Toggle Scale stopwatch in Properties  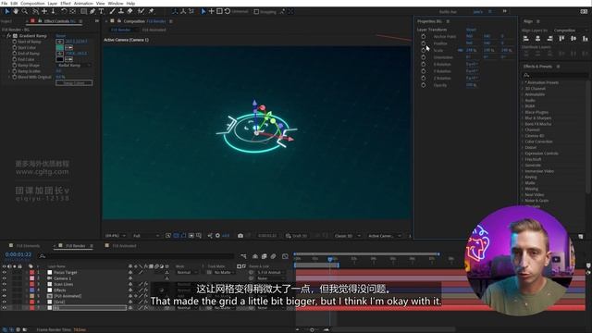click(x=424, y=50)
